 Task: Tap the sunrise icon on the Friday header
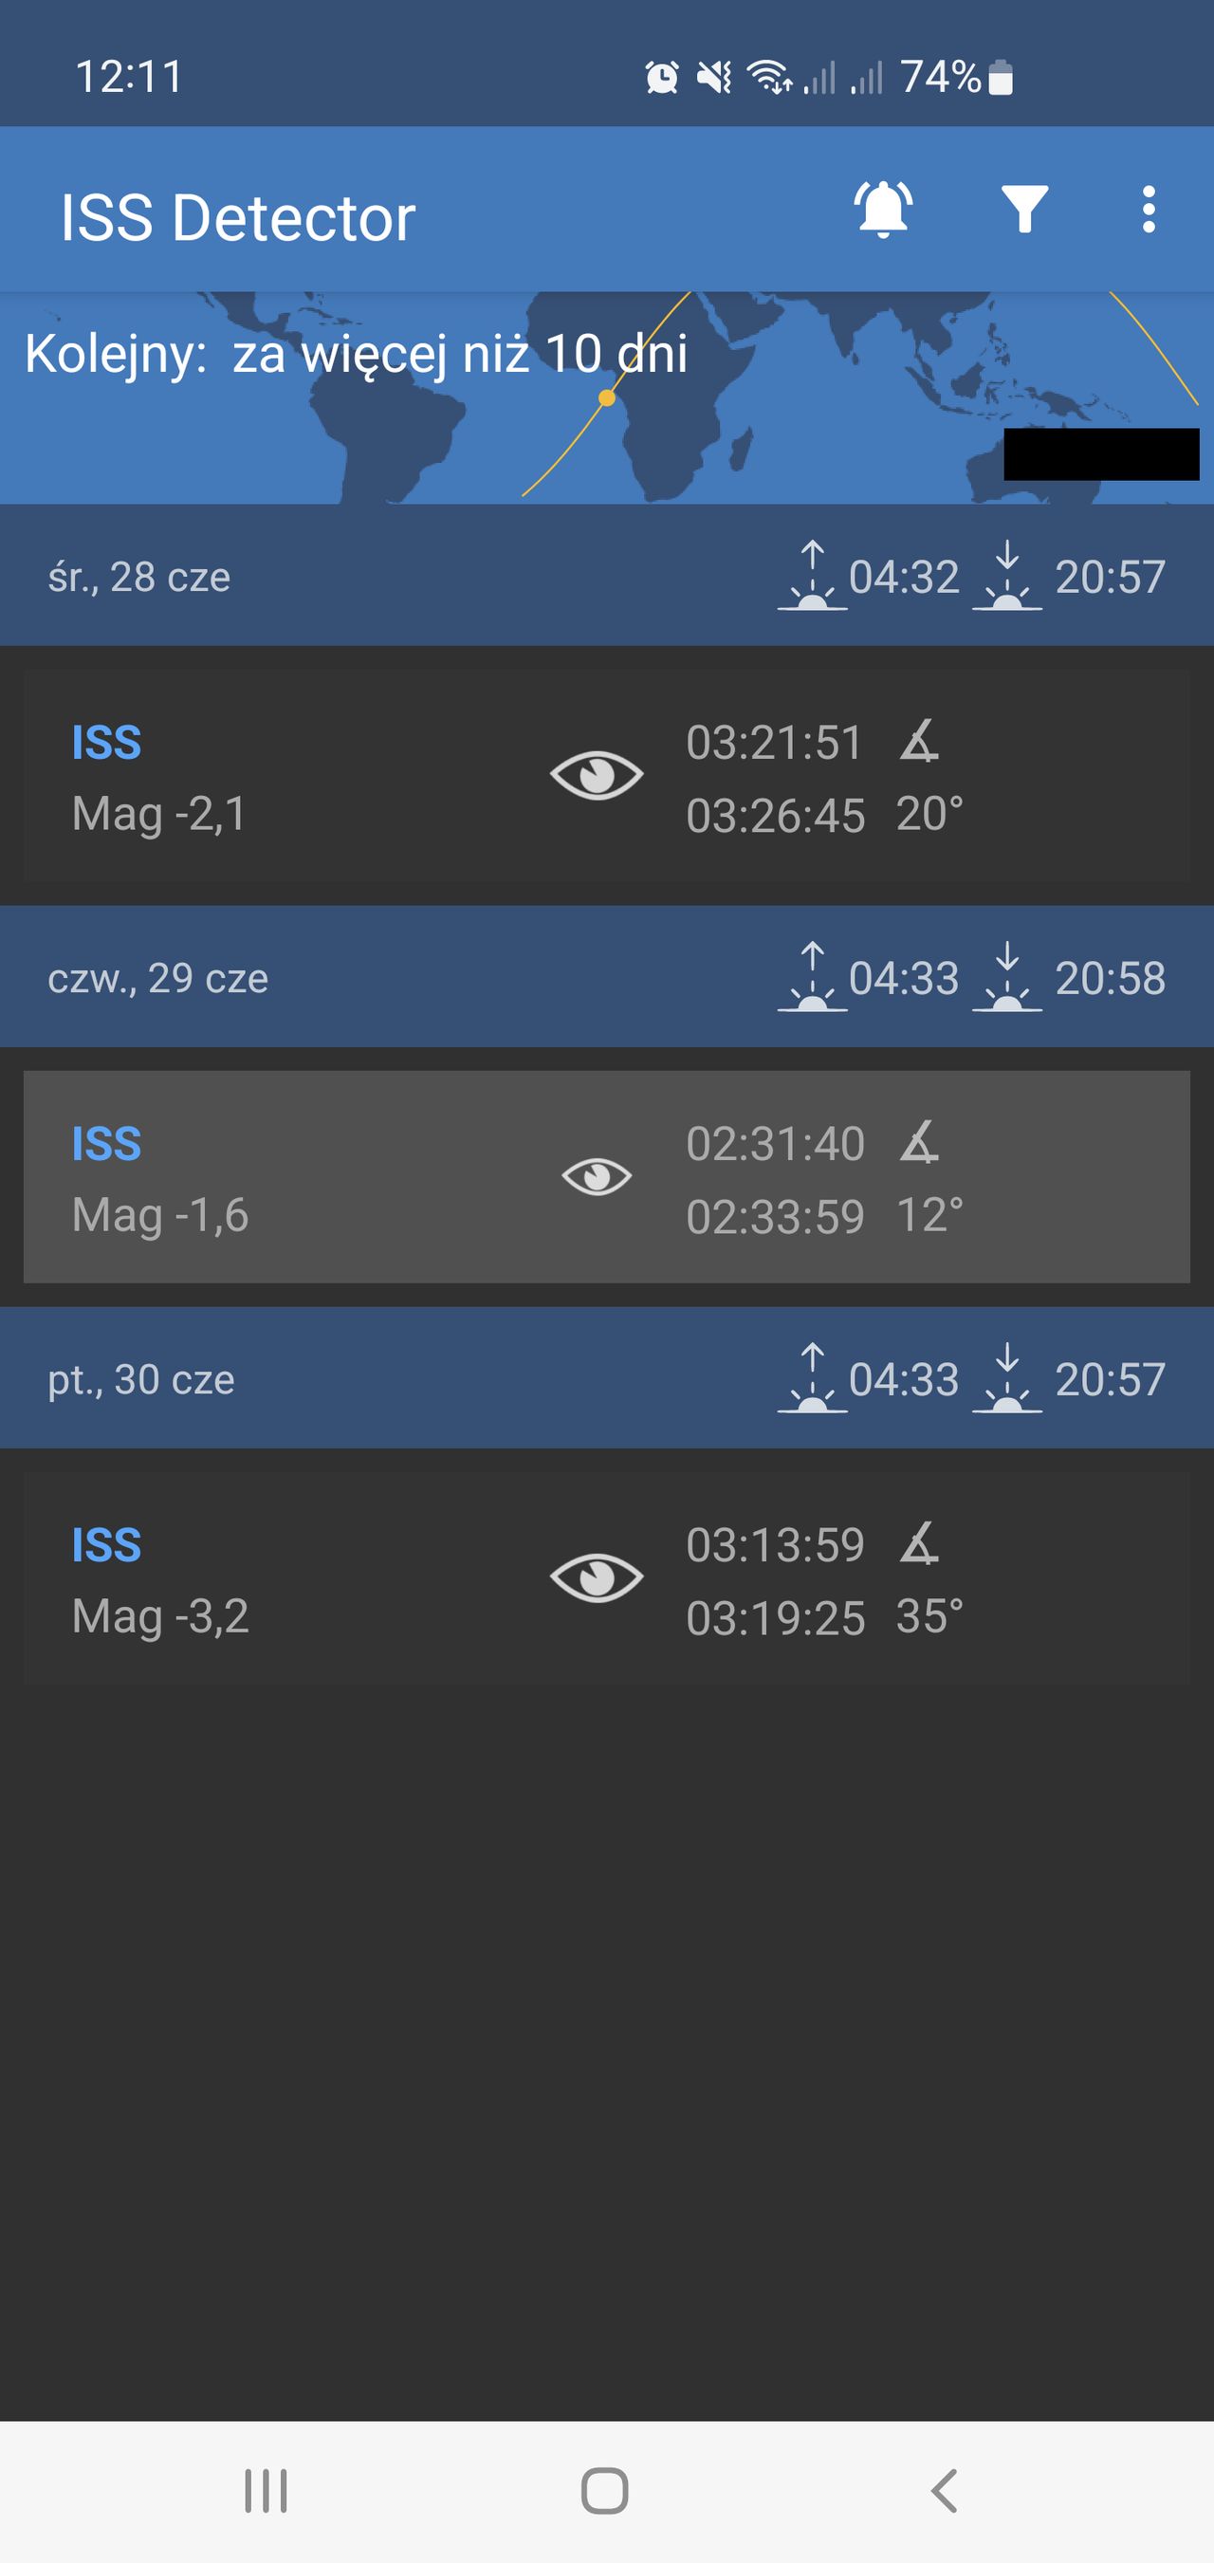tap(813, 1380)
